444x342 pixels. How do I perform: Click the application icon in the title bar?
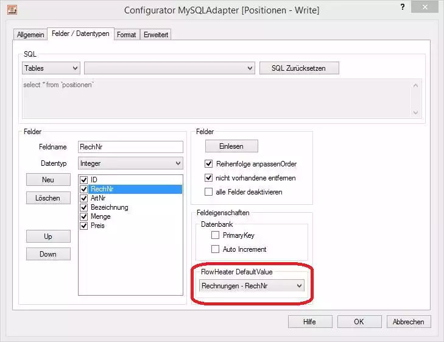11,10
